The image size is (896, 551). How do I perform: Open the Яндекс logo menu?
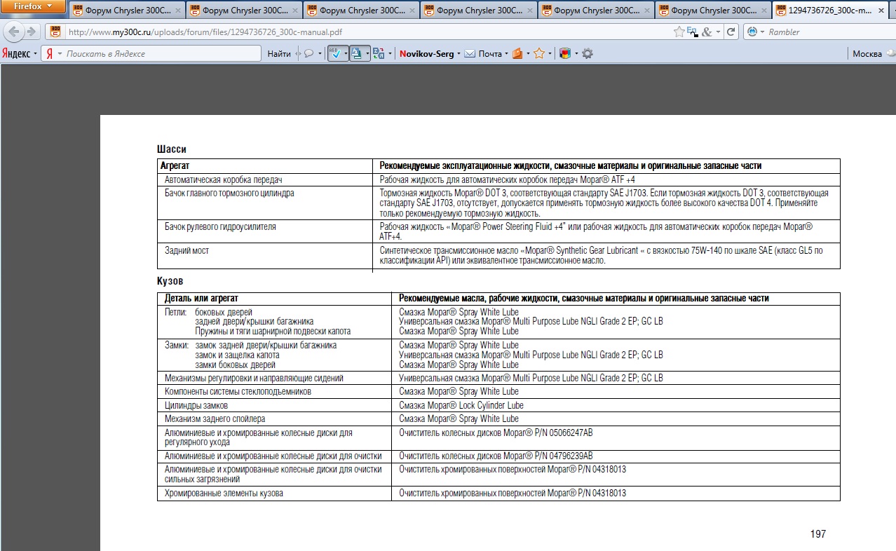pyautogui.click(x=19, y=53)
